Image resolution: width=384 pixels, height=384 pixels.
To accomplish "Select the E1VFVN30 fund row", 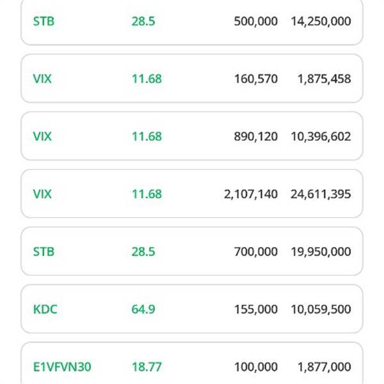I will pos(192,364).
